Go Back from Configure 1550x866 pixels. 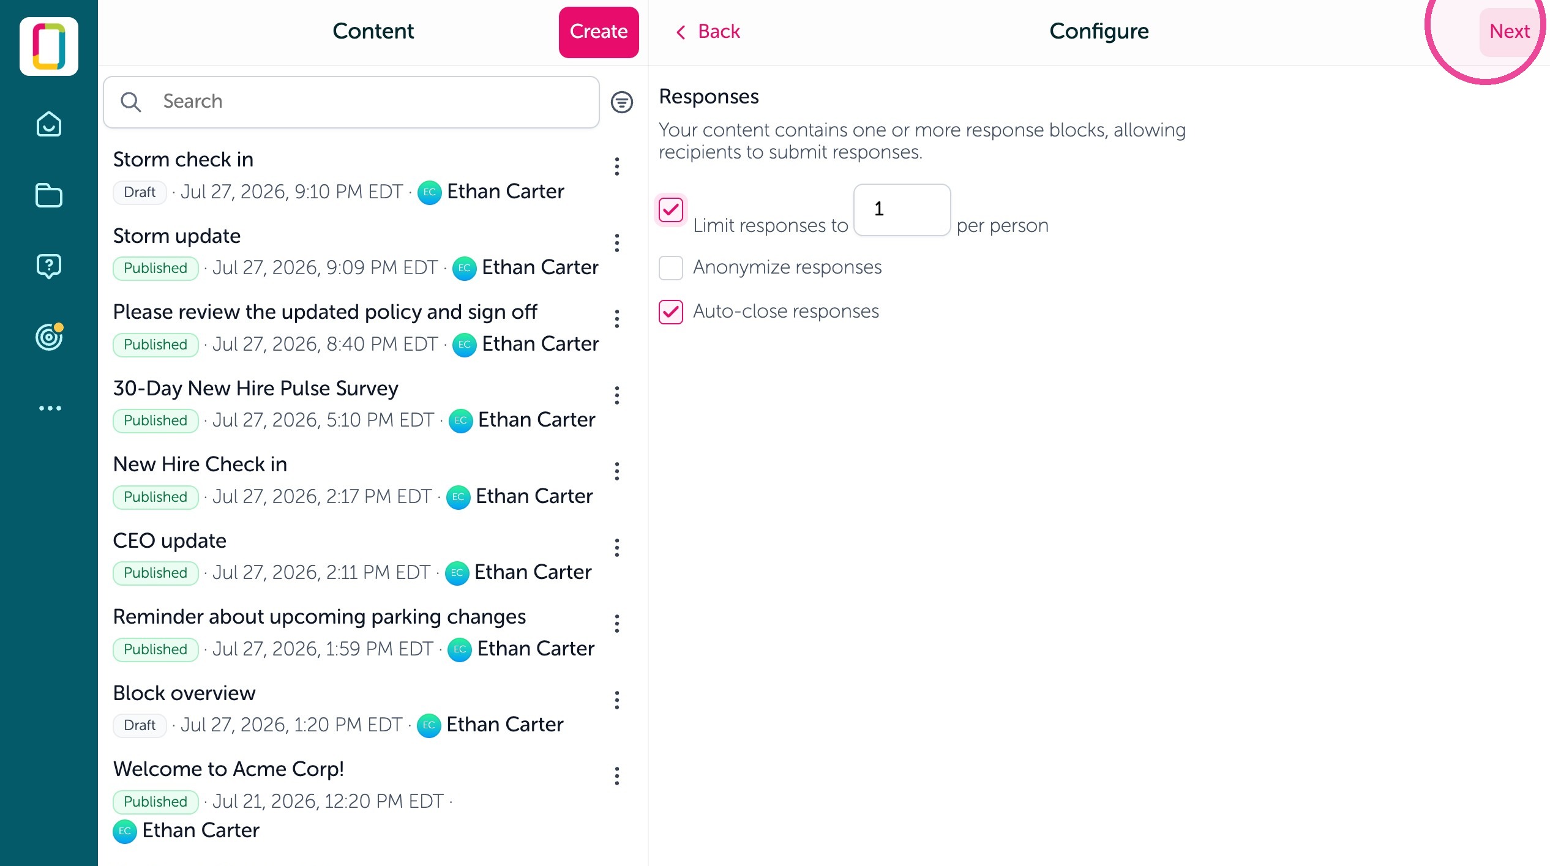(x=708, y=31)
